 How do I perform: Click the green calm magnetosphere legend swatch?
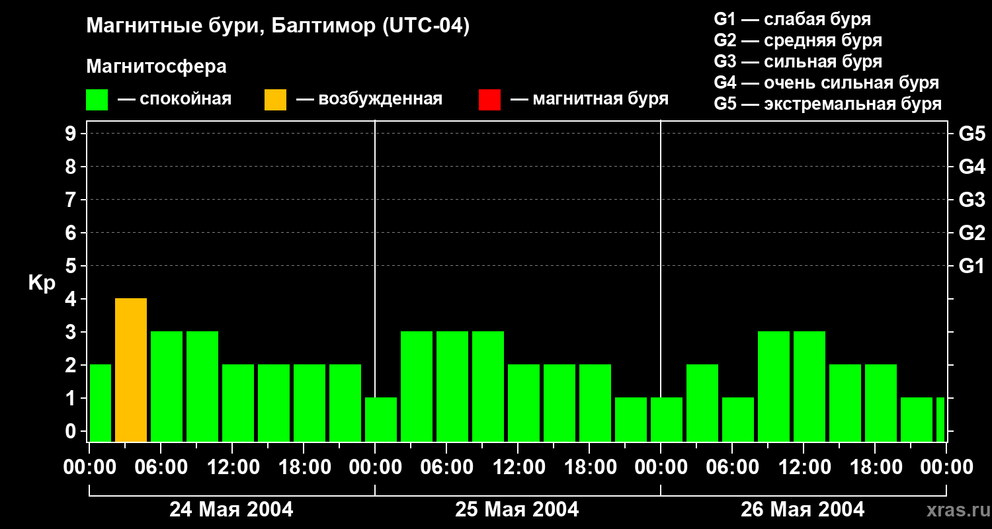pyautogui.click(x=97, y=100)
